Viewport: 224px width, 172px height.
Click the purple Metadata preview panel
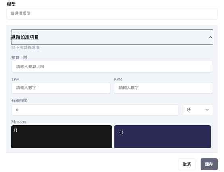point(163,136)
